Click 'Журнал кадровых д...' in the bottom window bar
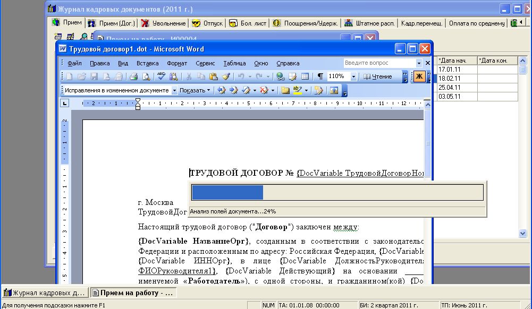Viewport: 532px width, 309px height. pos(44,293)
